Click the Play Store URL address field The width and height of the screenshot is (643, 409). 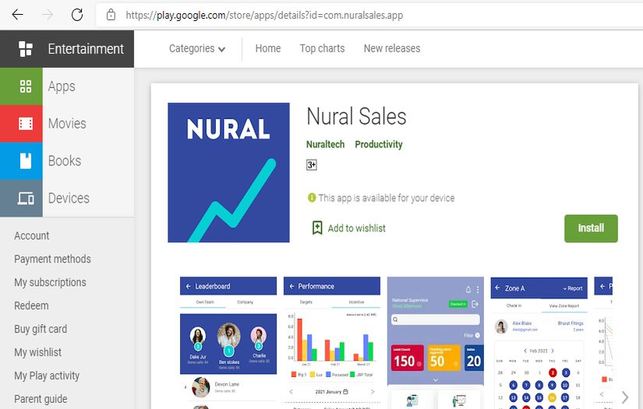pos(369,15)
